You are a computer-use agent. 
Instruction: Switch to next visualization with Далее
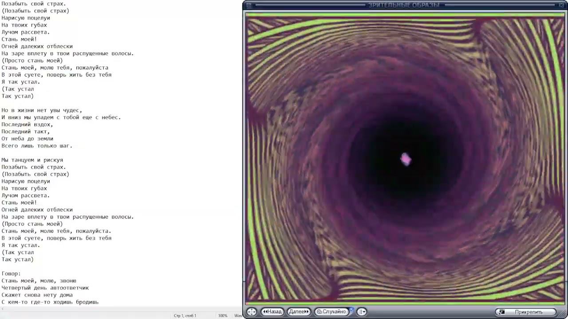pyautogui.click(x=299, y=312)
